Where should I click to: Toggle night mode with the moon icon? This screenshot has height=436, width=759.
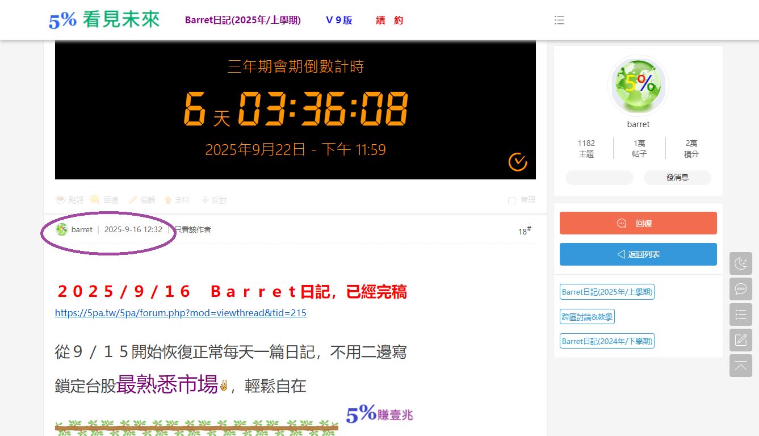coord(740,263)
